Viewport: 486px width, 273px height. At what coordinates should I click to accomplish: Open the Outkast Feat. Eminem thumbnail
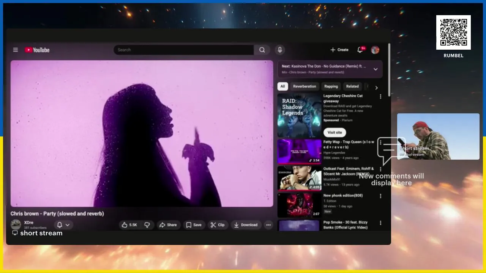pos(299,178)
